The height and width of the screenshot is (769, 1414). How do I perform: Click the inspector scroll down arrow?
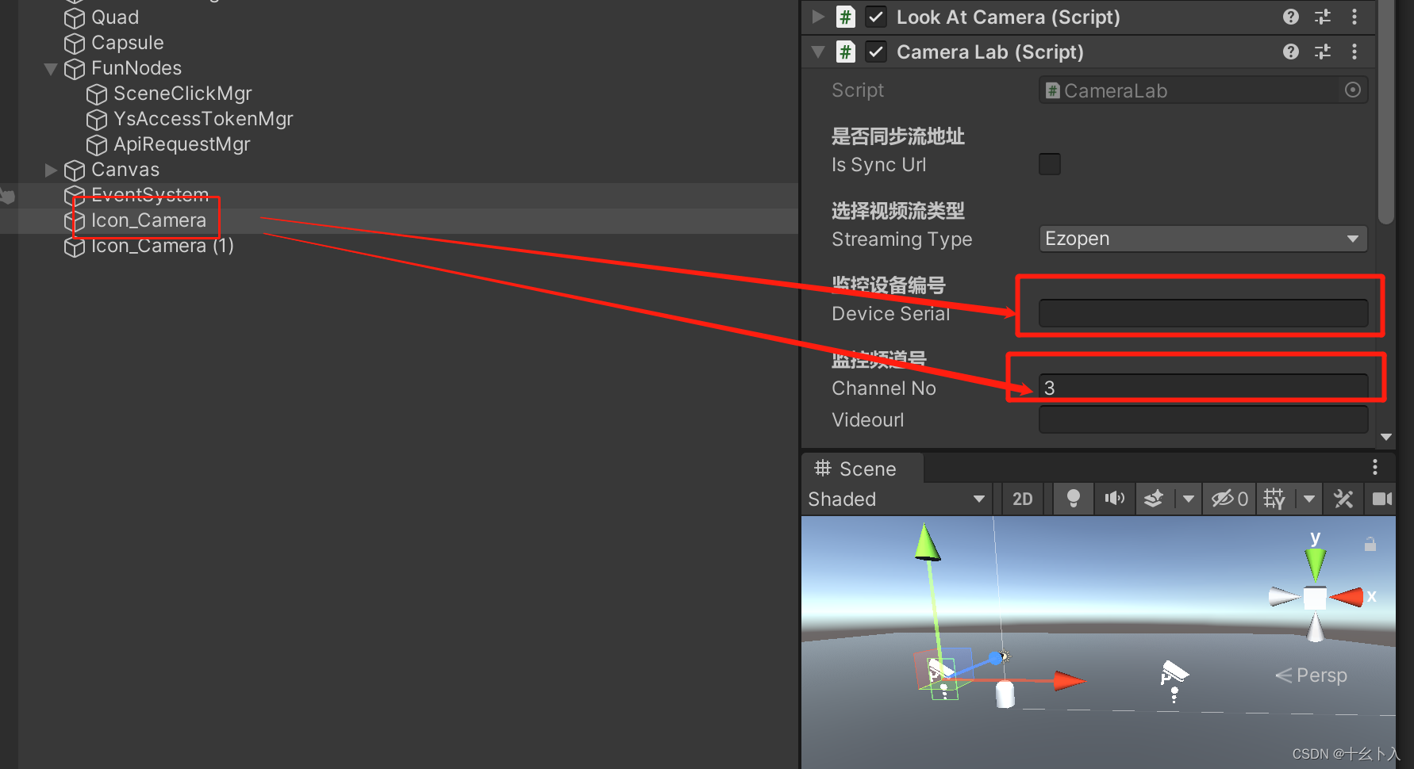(1386, 437)
